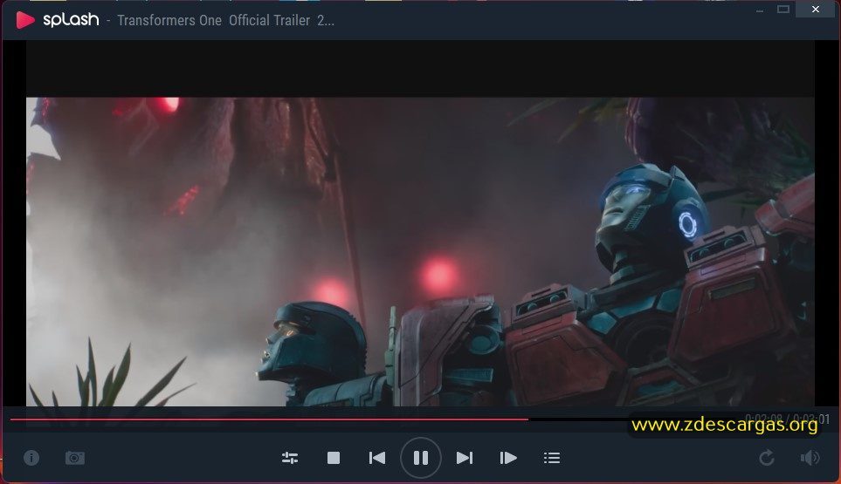The image size is (841, 484).
Task: Seek on the red progress bar
Action: pos(269,419)
